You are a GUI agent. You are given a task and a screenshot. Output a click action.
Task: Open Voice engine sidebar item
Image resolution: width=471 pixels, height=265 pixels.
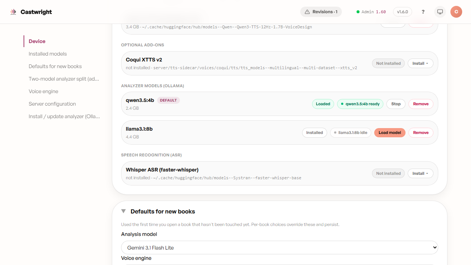[x=43, y=91]
